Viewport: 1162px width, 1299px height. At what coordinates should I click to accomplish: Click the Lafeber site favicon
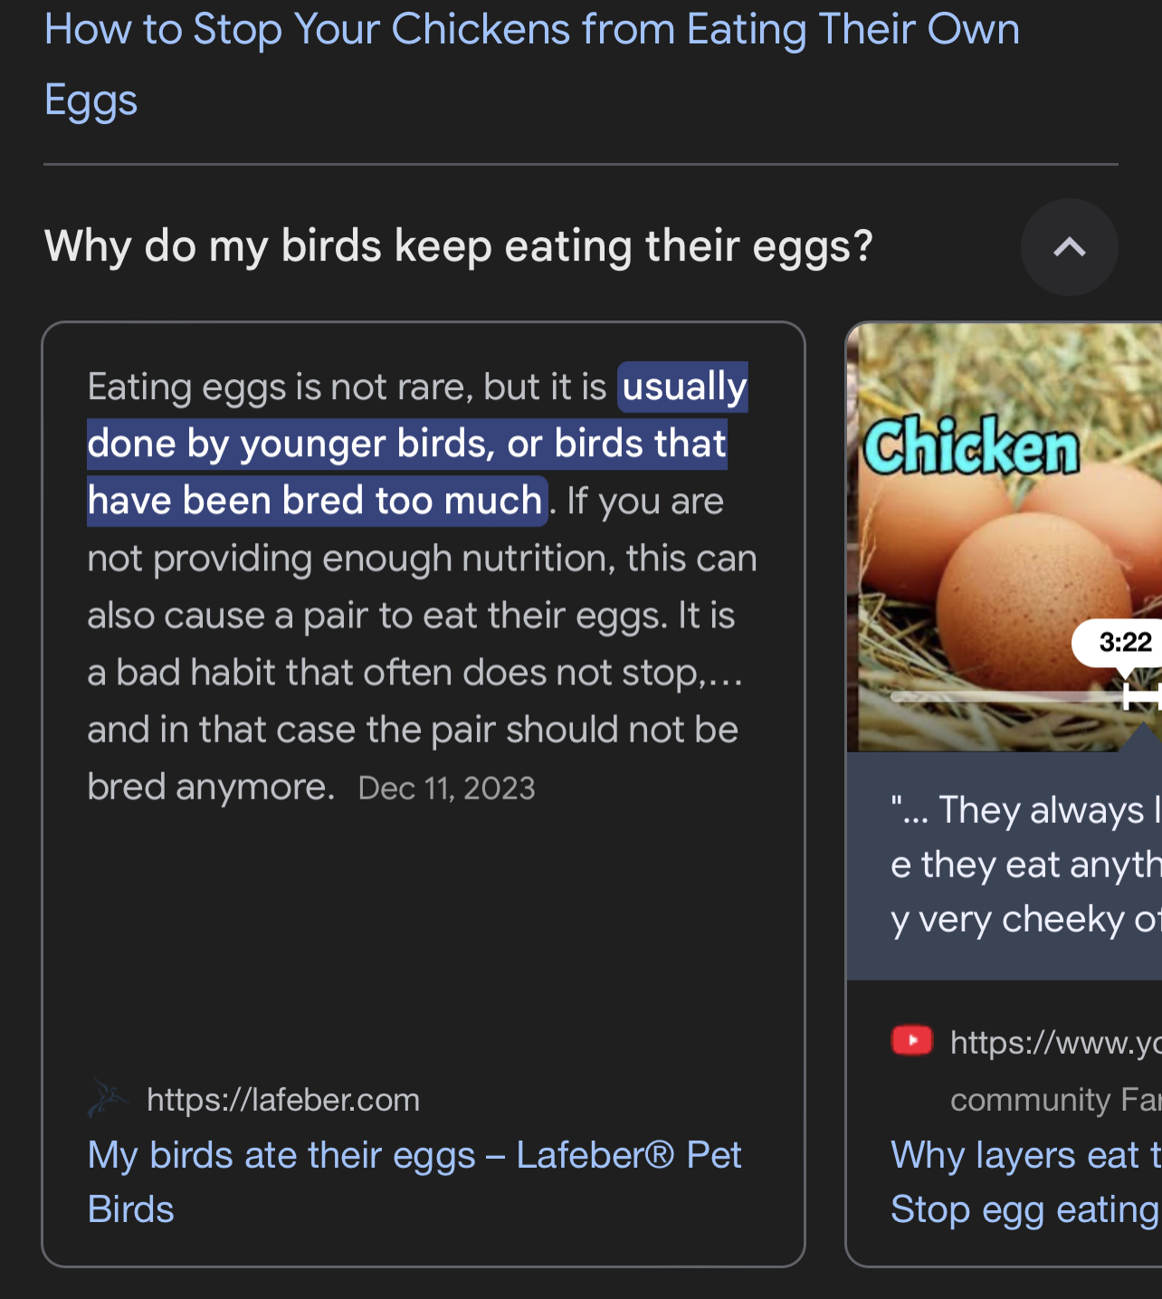point(108,1098)
